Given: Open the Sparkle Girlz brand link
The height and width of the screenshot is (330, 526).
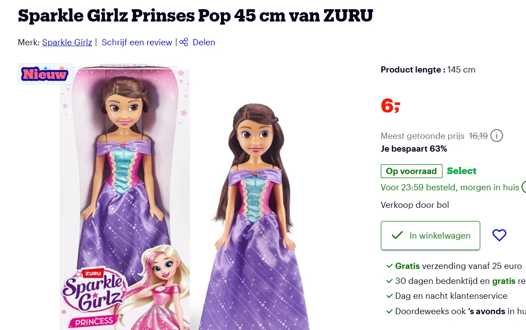Looking at the screenshot, I should point(67,42).
